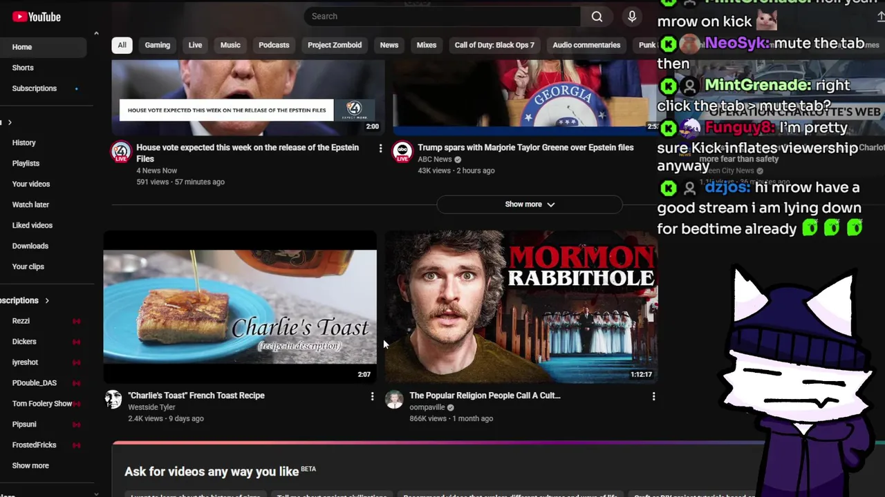Click ABC News channel name
The height and width of the screenshot is (497, 885).
point(434,159)
